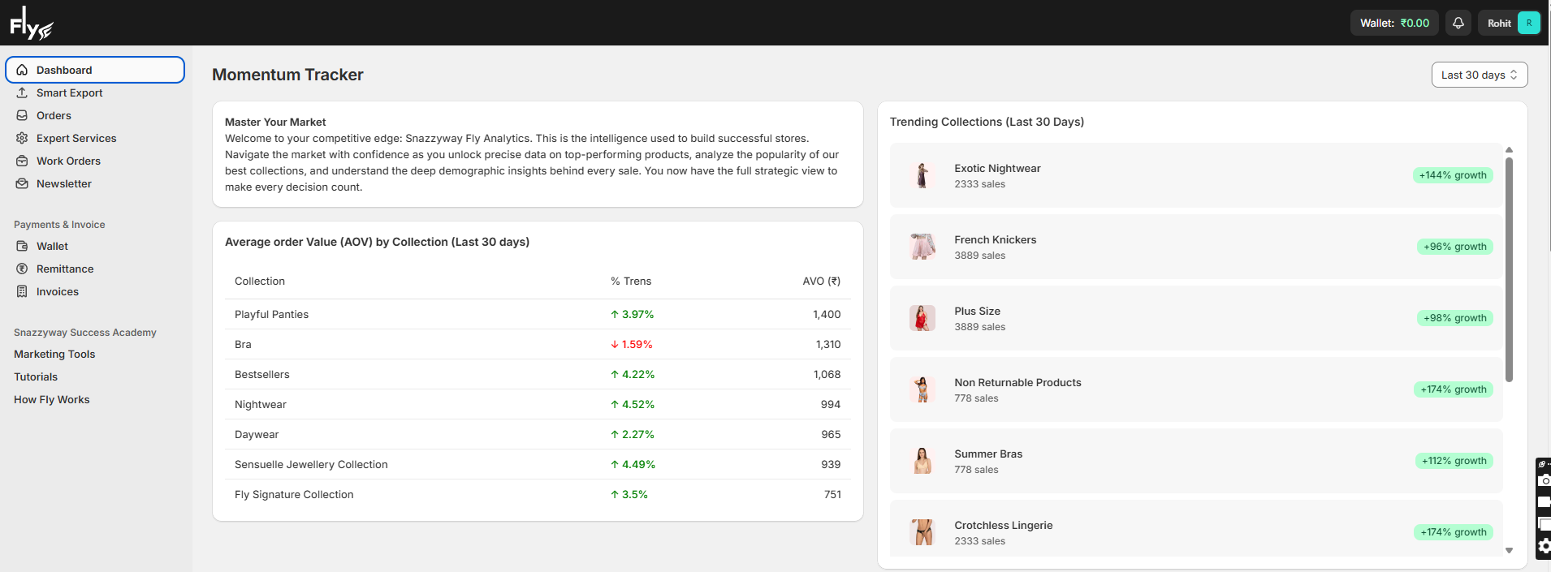Click French Knickers product thumbnail

[x=922, y=247]
